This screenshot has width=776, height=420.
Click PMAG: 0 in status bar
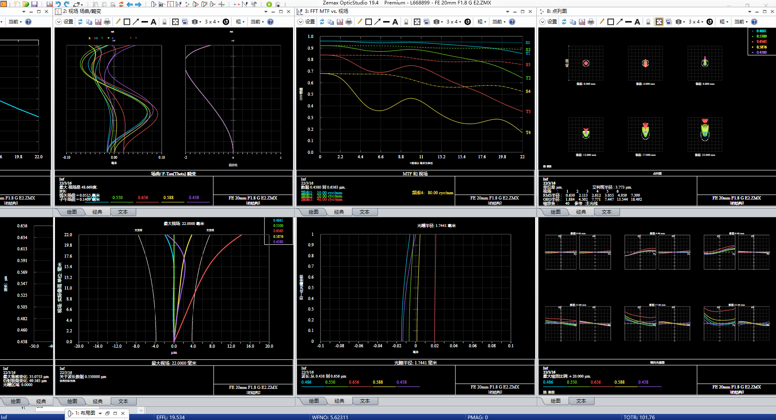point(478,417)
